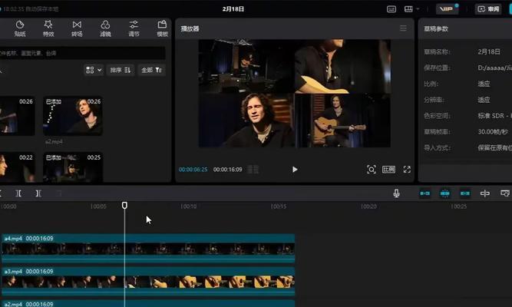Open the Templates (模板) tab
The width and height of the screenshot is (512, 307).
162,28
